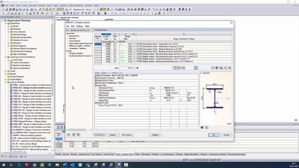Select Cross-Sections in dialog input tree

pyautogui.click(x=75, y=41)
